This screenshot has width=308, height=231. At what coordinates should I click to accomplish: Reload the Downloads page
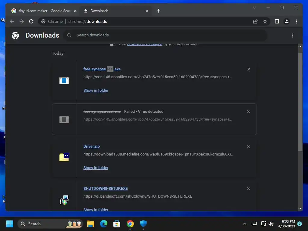click(31, 21)
